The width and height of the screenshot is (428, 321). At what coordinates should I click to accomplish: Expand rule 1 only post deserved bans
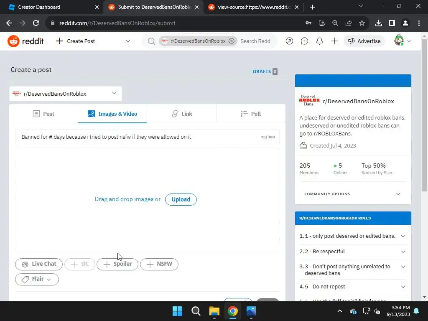(x=352, y=236)
